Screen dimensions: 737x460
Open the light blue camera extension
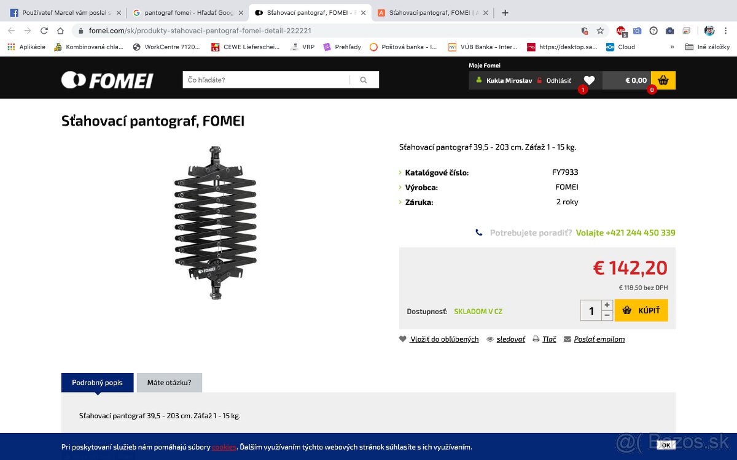coord(638,31)
